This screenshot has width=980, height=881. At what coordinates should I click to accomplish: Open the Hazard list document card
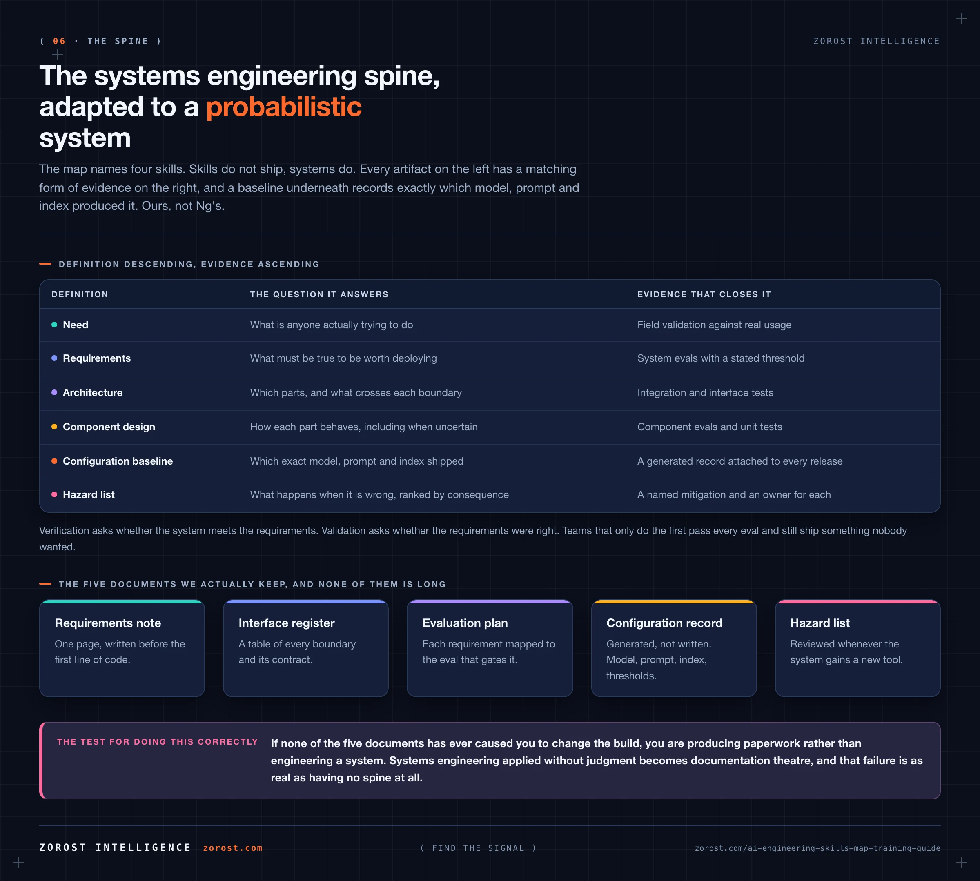(x=857, y=648)
